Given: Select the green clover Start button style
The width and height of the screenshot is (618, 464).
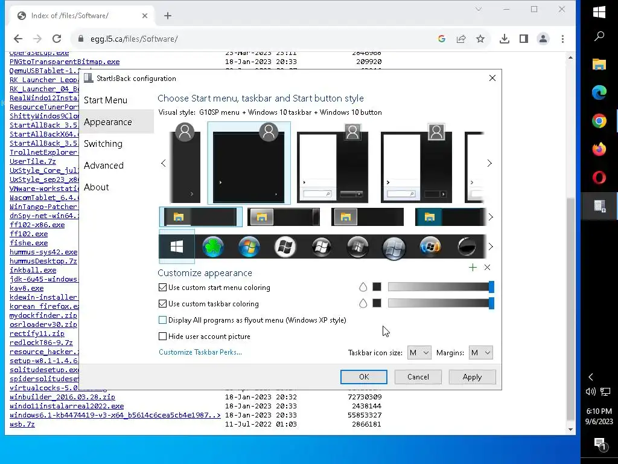Looking at the screenshot, I should tap(213, 246).
